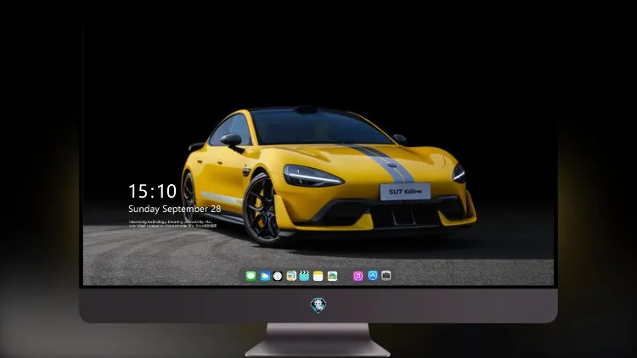Launch the pink Music app
The width and height of the screenshot is (637, 358).
click(x=358, y=276)
